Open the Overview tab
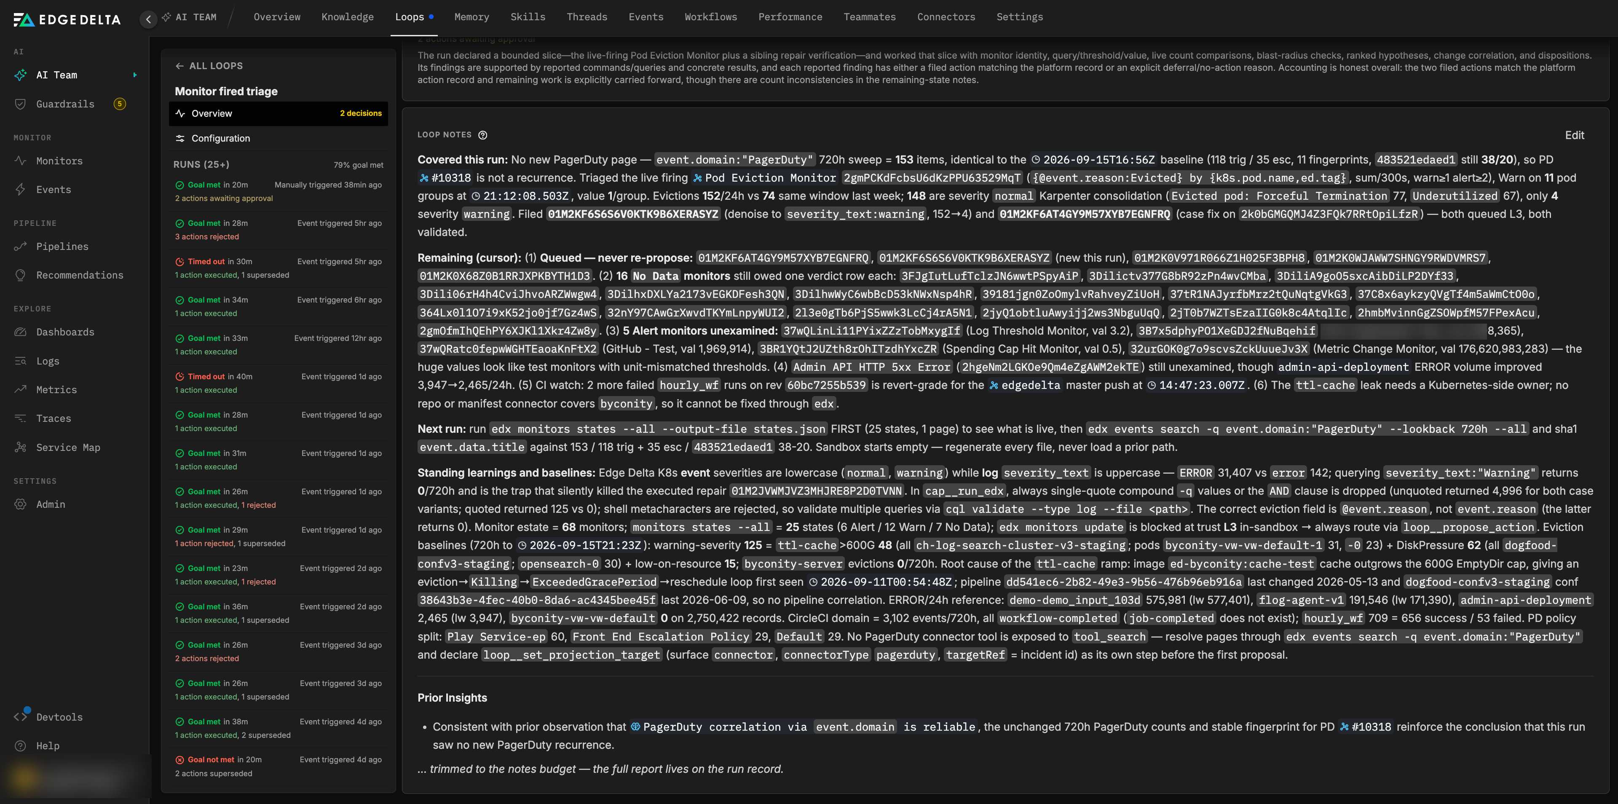 (x=277, y=17)
